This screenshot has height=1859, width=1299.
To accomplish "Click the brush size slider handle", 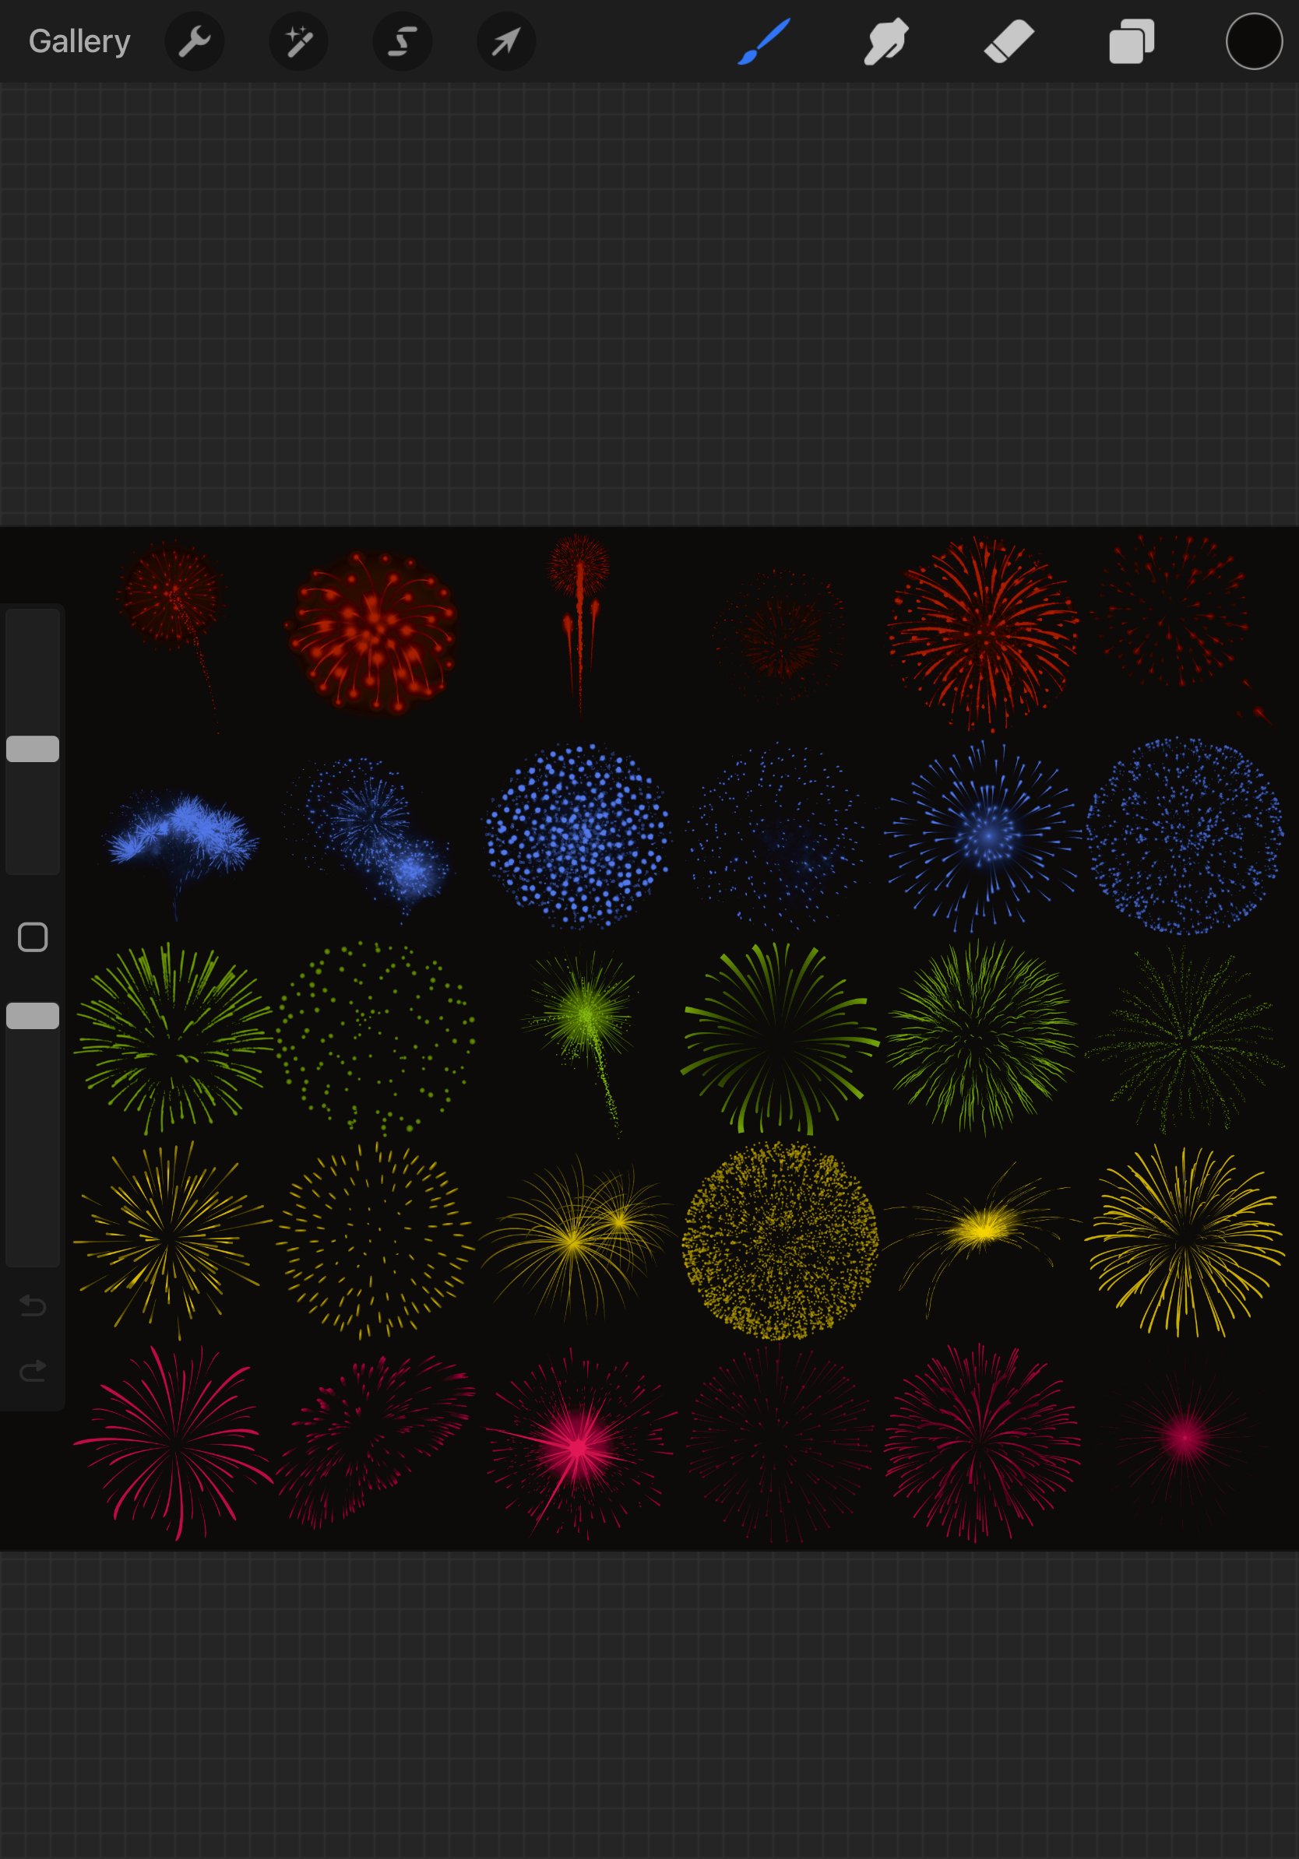I will (x=33, y=749).
